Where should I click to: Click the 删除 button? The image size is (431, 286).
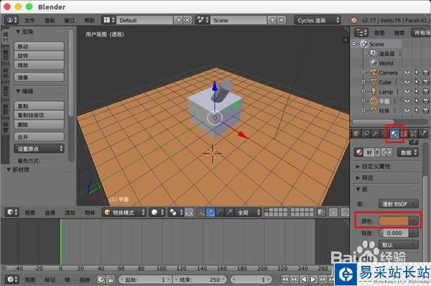(x=39, y=124)
